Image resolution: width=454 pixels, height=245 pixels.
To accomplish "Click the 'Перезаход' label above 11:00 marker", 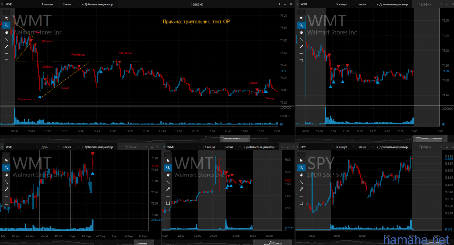I will [x=125, y=52].
